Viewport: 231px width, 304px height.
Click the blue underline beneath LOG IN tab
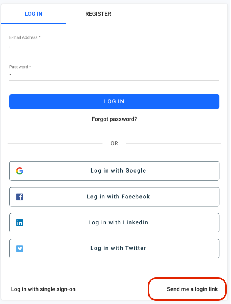point(34,23)
